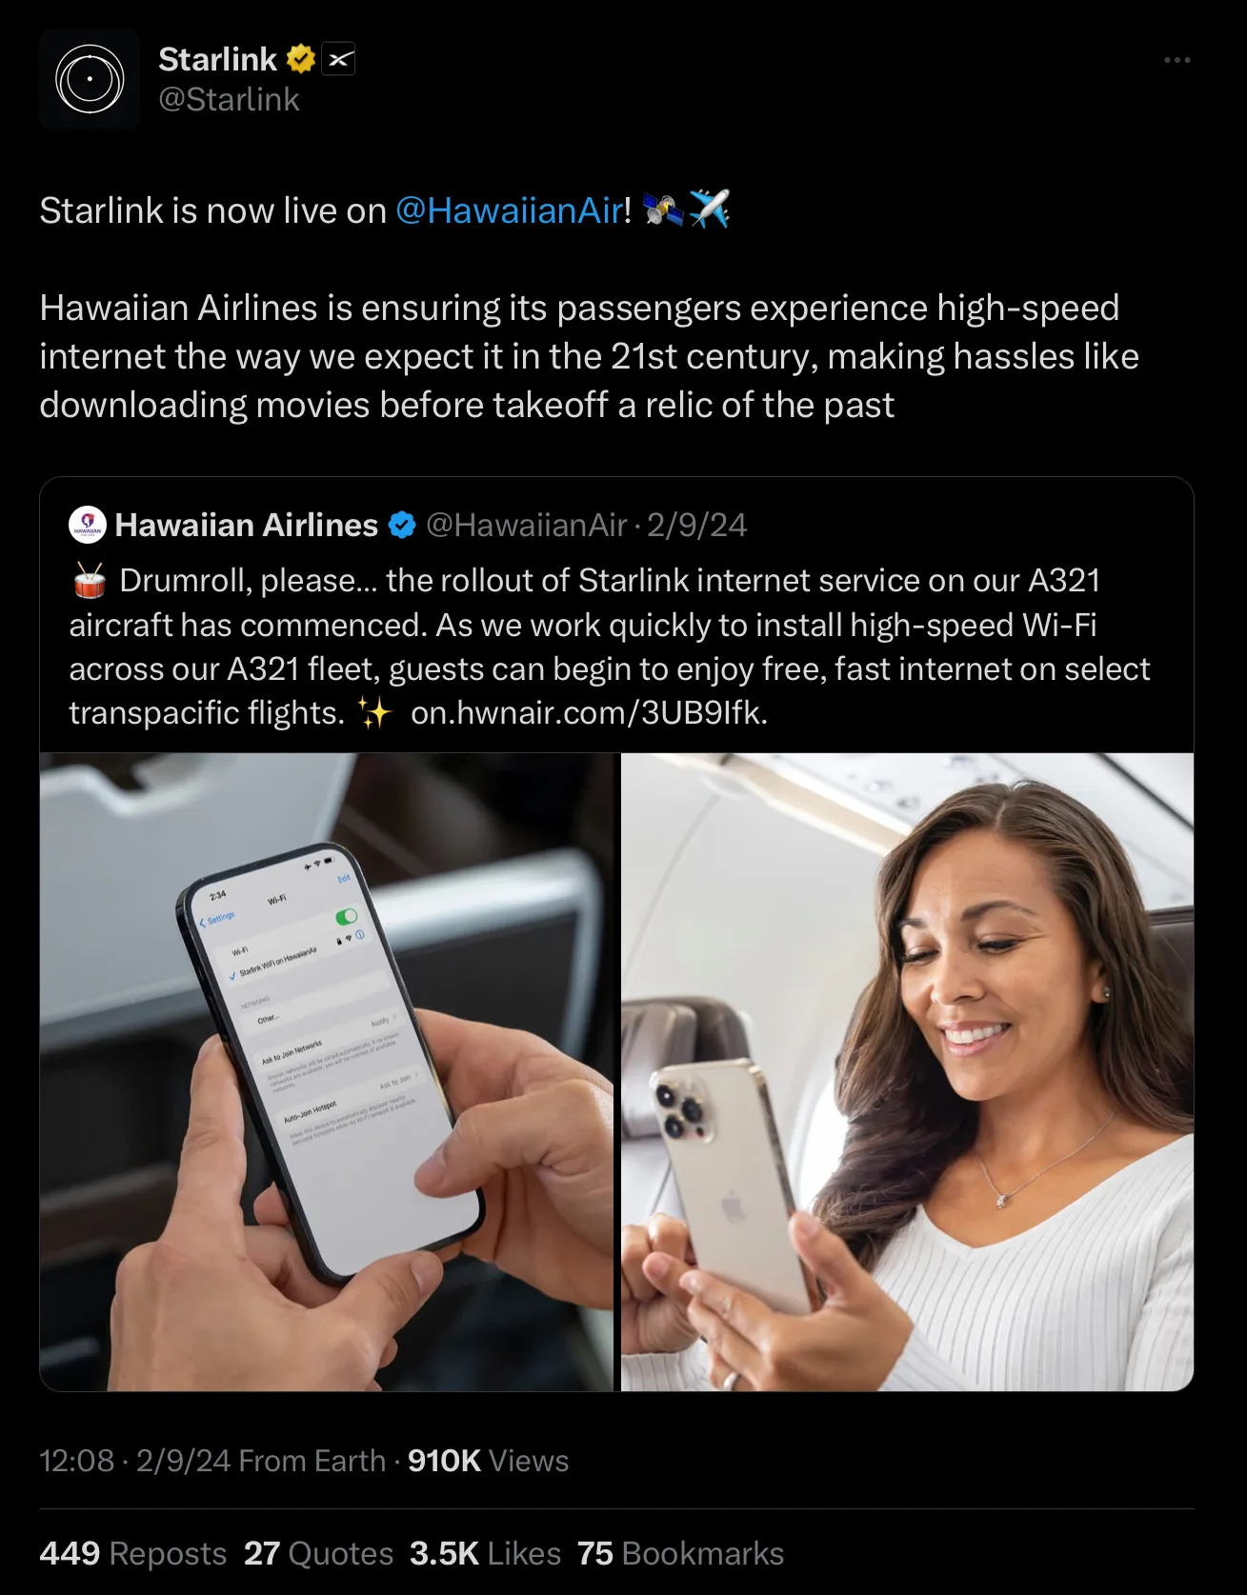Open the three-dot more options menu
The image size is (1247, 1595).
click(1177, 60)
